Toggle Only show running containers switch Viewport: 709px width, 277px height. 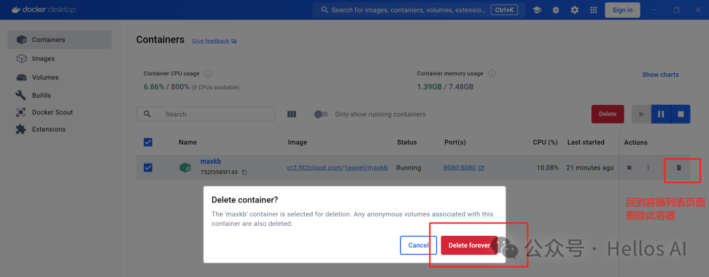click(x=321, y=114)
